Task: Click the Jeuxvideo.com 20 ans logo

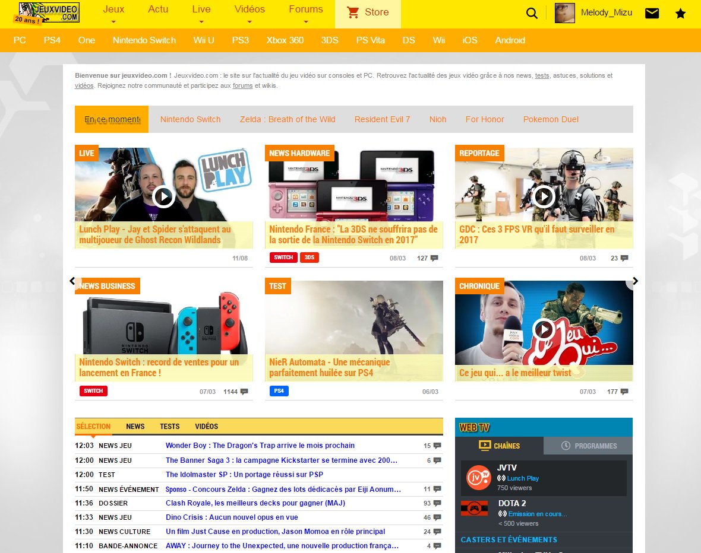Action: [x=47, y=13]
